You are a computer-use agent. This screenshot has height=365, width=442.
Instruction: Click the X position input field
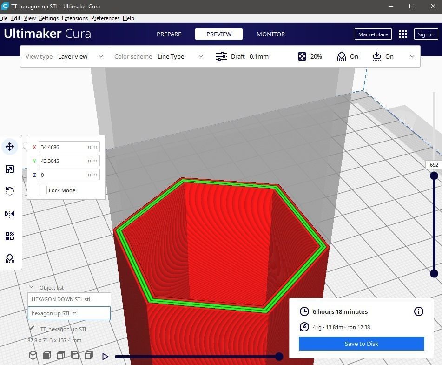69,147
